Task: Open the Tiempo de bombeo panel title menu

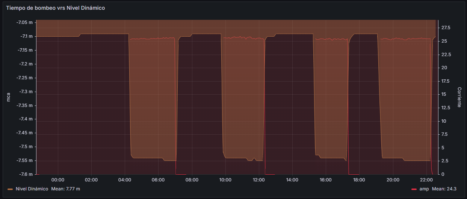Action: (55, 8)
